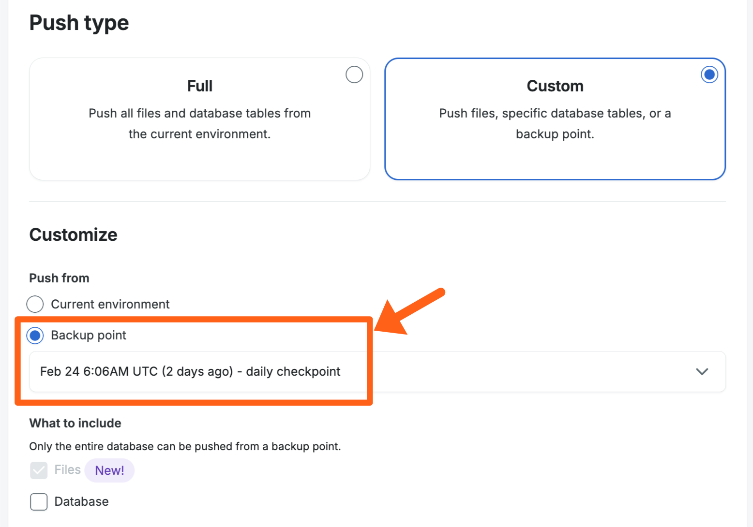Viewport: 753px width, 527px height.
Task: Select the Backup point radio option
Action: pos(35,335)
